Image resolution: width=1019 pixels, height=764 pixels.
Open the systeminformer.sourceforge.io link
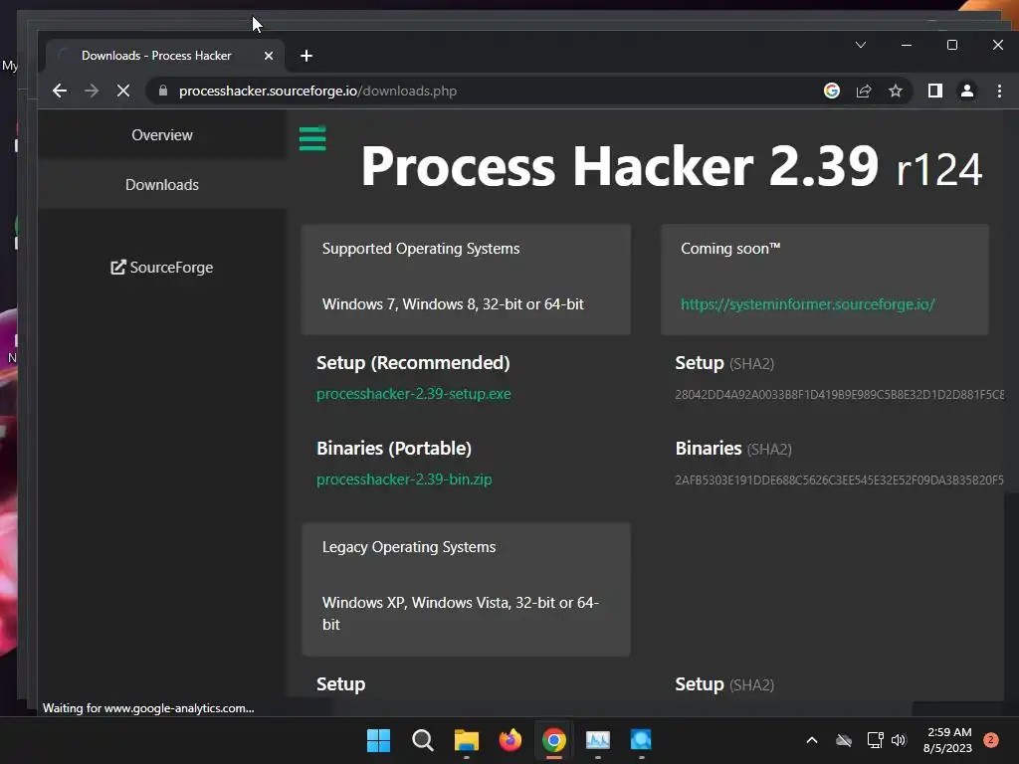pyautogui.click(x=807, y=304)
